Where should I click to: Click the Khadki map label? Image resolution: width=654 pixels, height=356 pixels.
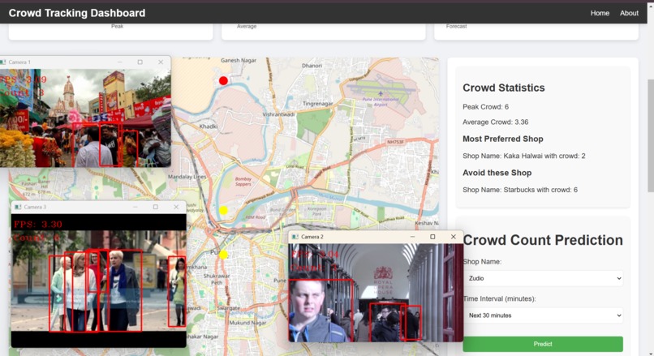tap(209, 127)
